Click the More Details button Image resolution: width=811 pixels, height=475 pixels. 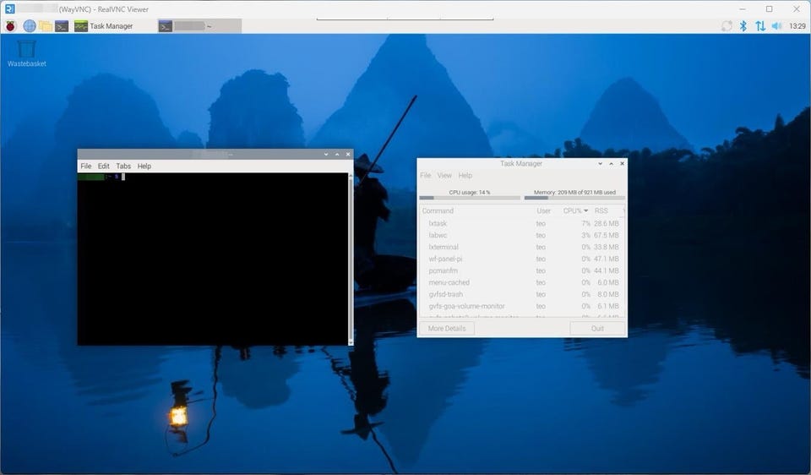tap(447, 329)
